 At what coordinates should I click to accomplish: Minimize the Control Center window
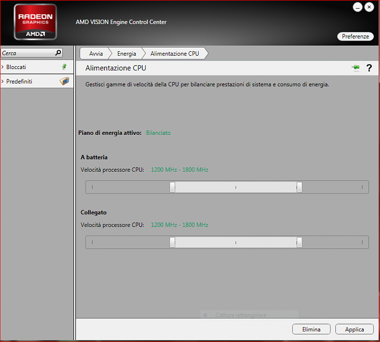pyautogui.click(x=358, y=7)
